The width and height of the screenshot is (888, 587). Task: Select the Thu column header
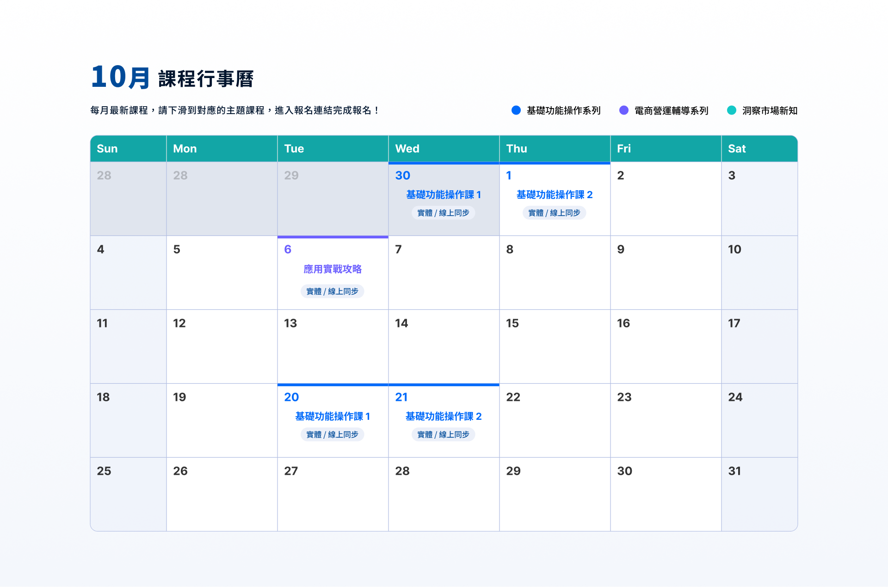(555, 149)
